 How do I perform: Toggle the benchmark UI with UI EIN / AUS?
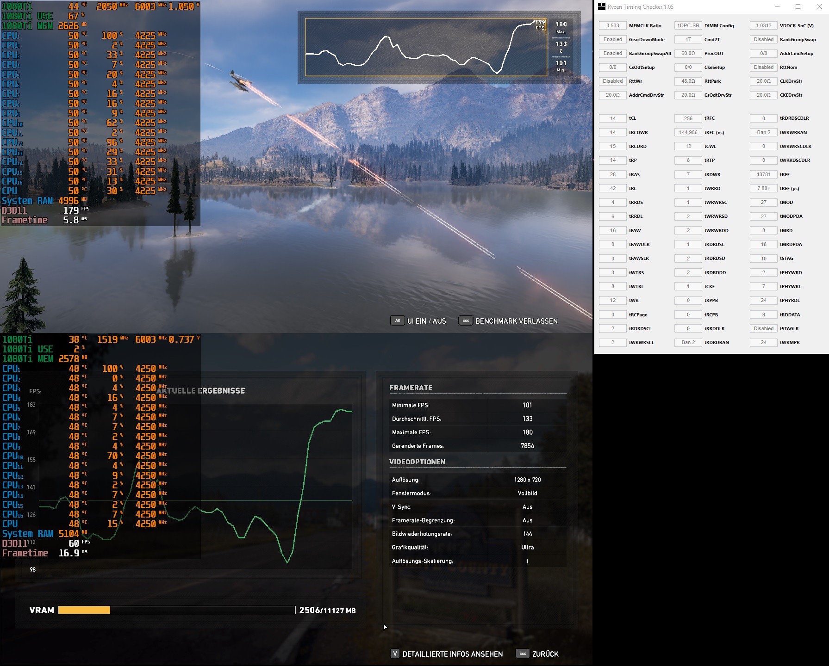[427, 321]
